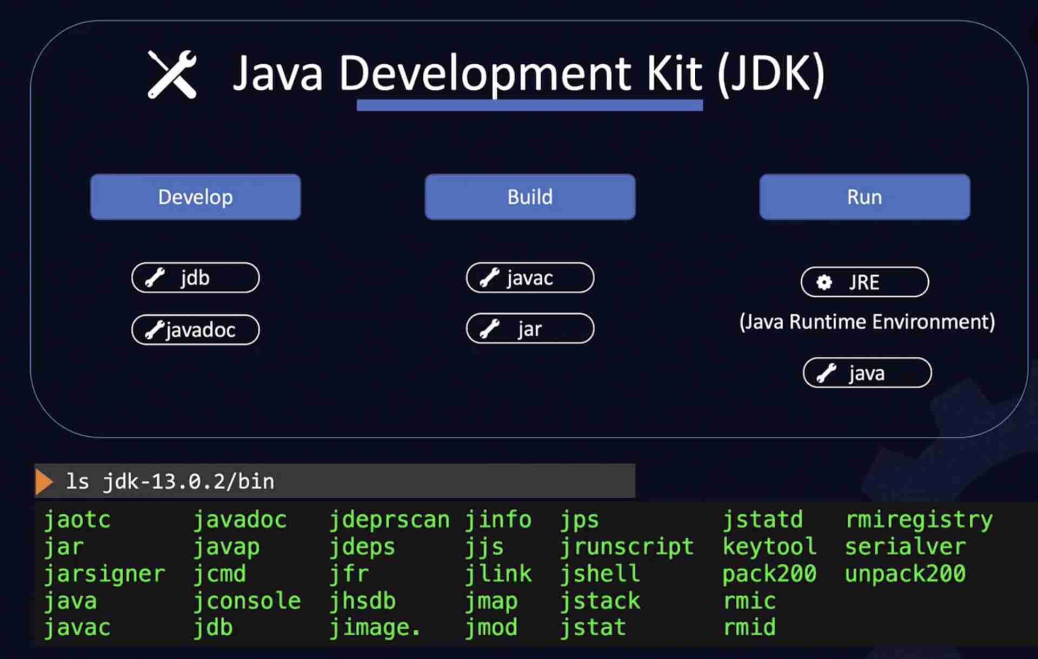Click jconsole in the terminal listing
1038x659 pixels.
tap(247, 601)
